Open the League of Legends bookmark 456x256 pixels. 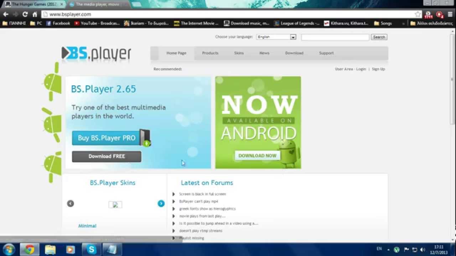tap(296, 23)
